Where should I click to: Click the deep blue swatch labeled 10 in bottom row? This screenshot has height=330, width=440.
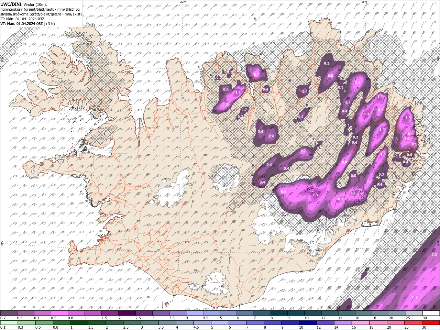pos(307,322)
